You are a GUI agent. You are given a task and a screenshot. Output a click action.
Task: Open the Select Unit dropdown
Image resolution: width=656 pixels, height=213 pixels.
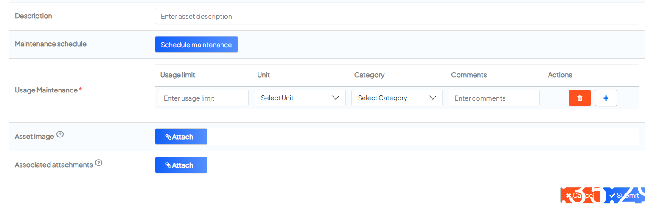click(300, 98)
